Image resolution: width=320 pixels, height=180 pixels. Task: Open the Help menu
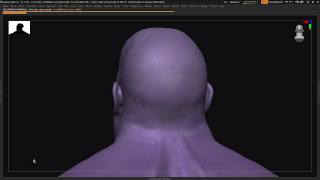coord(222,6)
